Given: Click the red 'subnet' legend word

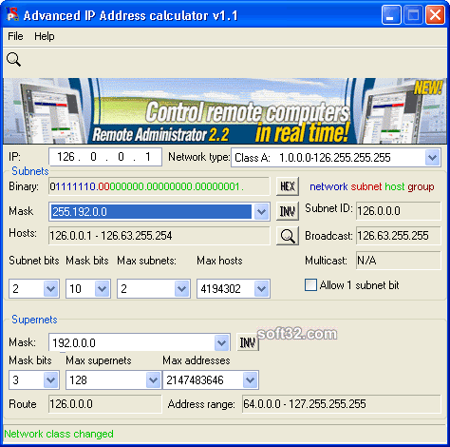Looking at the screenshot, I should pyautogui.click(x=366, y=186).
